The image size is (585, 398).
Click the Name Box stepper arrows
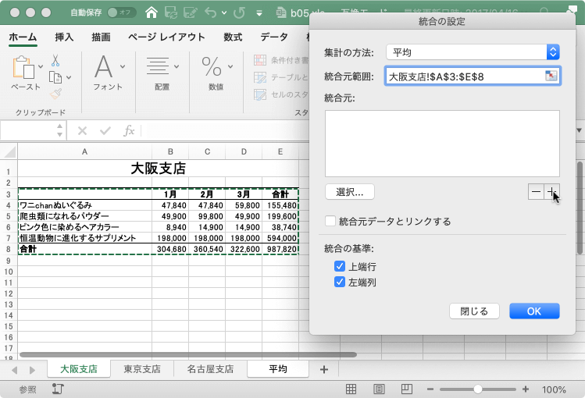(59, 130)
